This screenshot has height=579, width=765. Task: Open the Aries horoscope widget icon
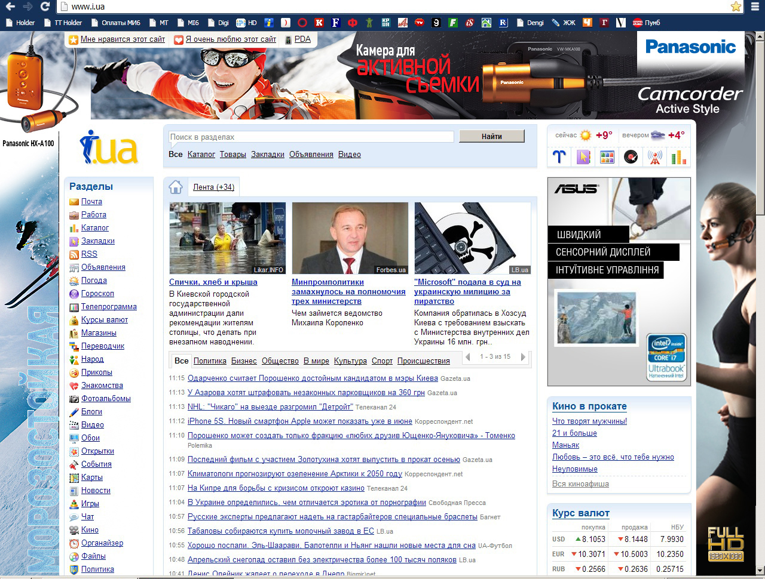559,157
